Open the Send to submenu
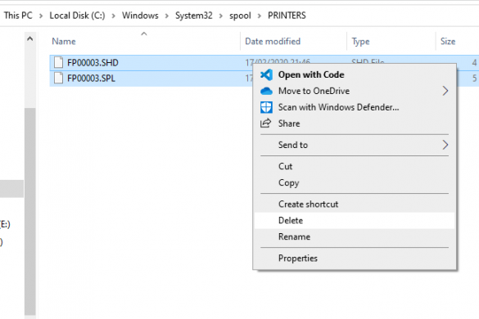Image resolution: width=479 pixels, height=319 pixels. tap(355, 145)
